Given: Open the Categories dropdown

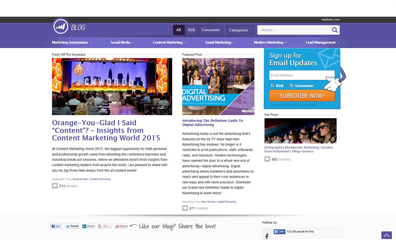Looking at the screenshot, I should [240, 30].
